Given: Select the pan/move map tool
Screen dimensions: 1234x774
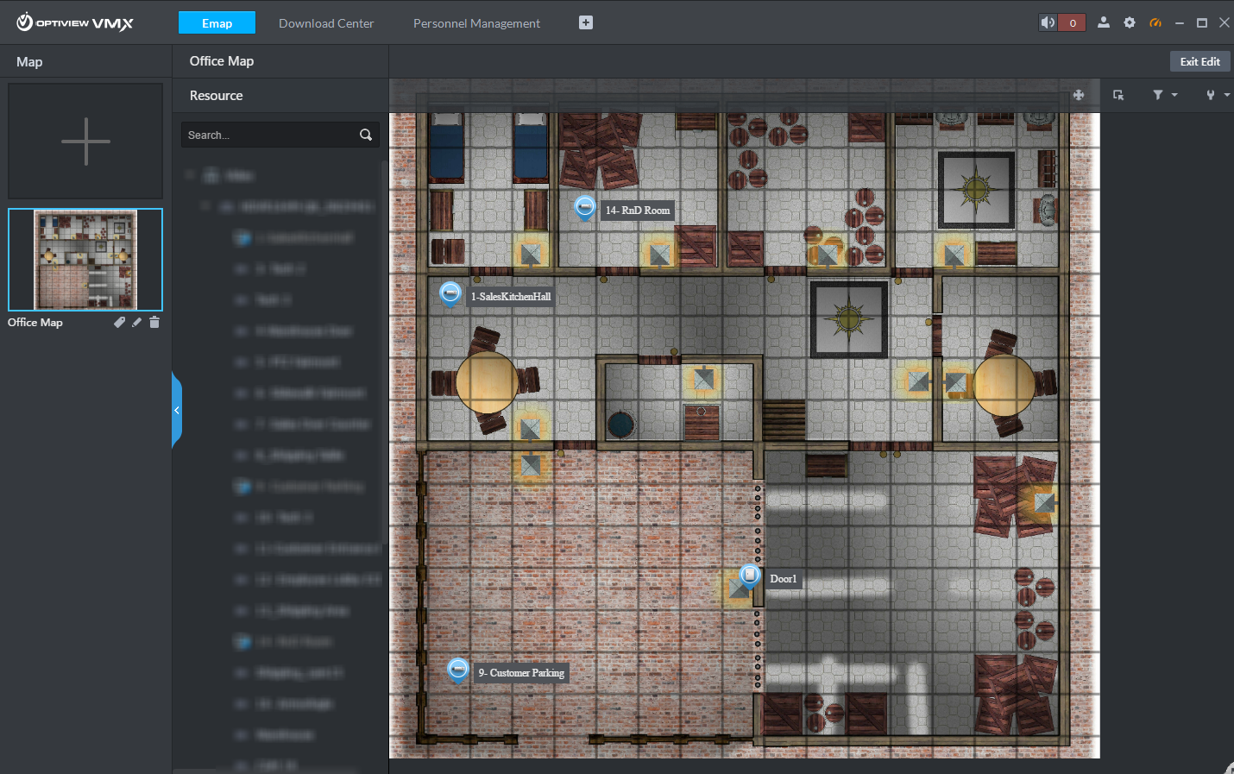Looking at the screenshot, I should coord(1079,95).
